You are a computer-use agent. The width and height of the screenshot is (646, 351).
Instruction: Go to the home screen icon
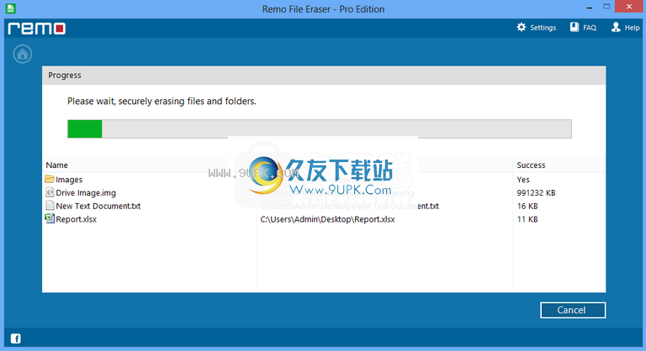22,54
